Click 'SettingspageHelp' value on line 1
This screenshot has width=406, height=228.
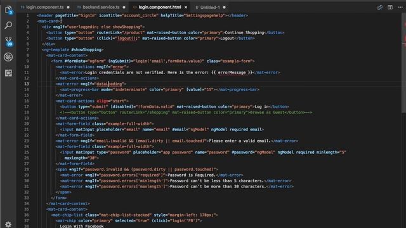pos(204,15)
